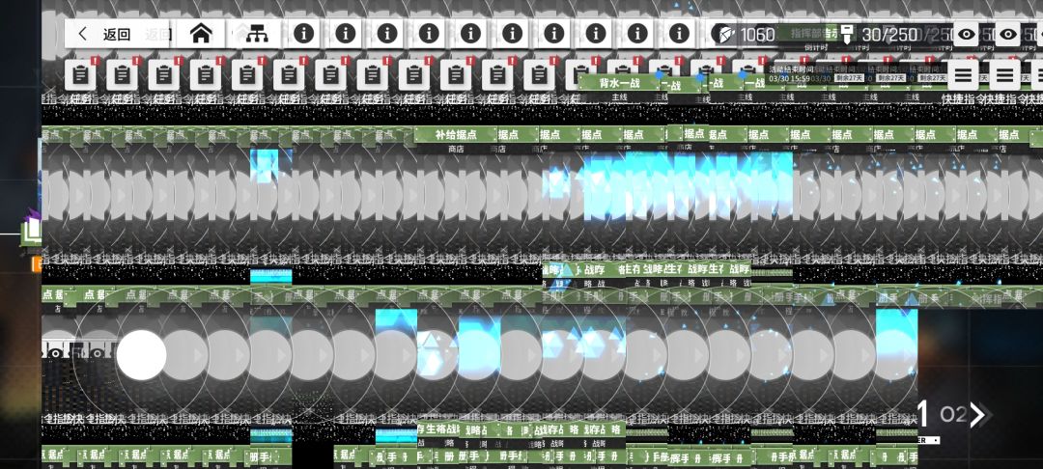Tap the white key icon before 30/250

click(x=847, y=34)
